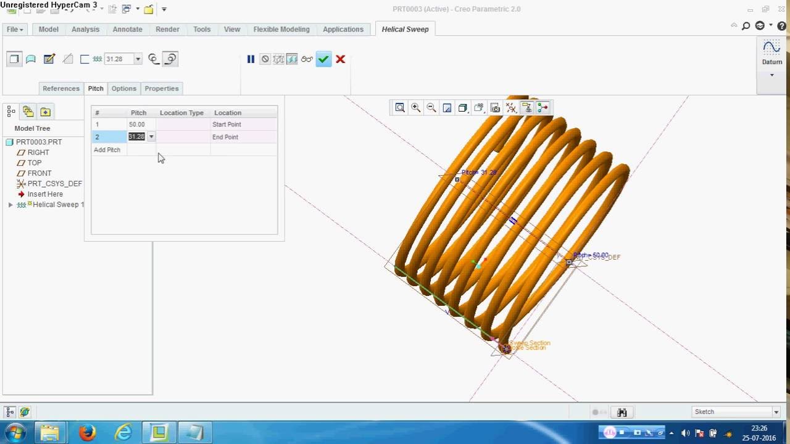Accept the feature with green checkmark

click(323, 59)
